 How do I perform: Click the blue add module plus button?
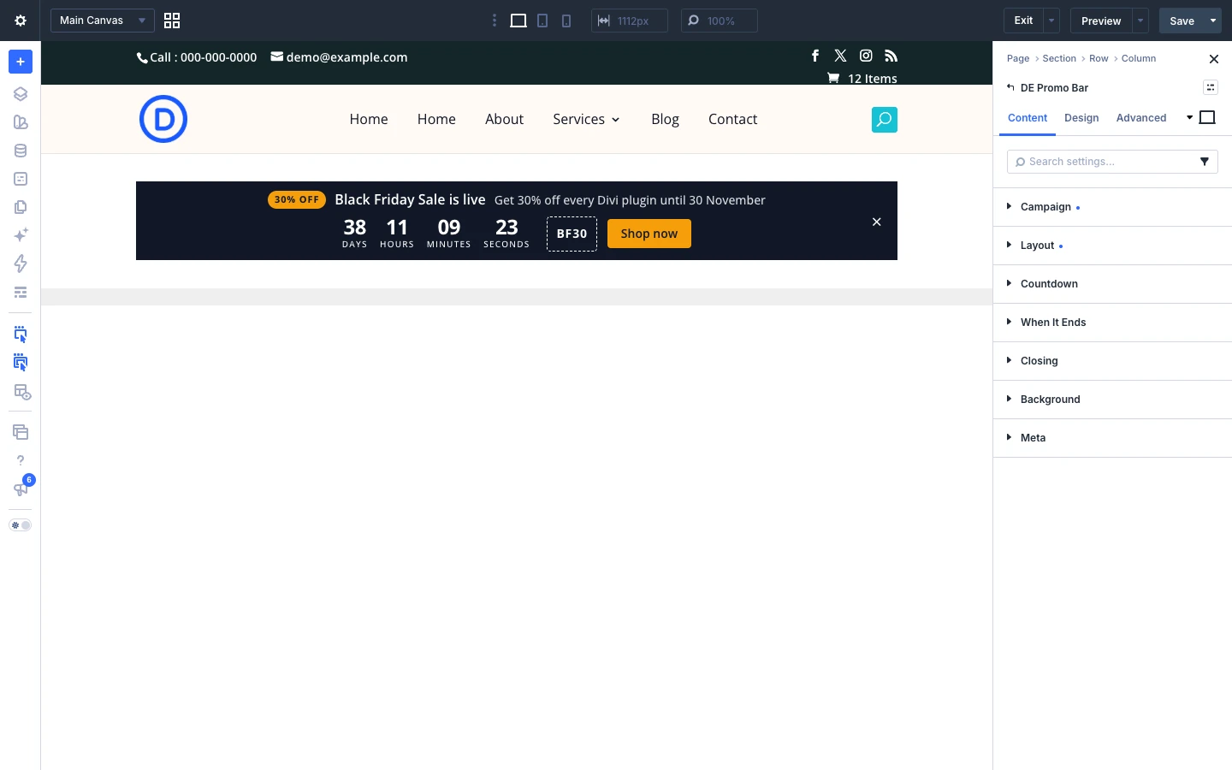(21, 62)
